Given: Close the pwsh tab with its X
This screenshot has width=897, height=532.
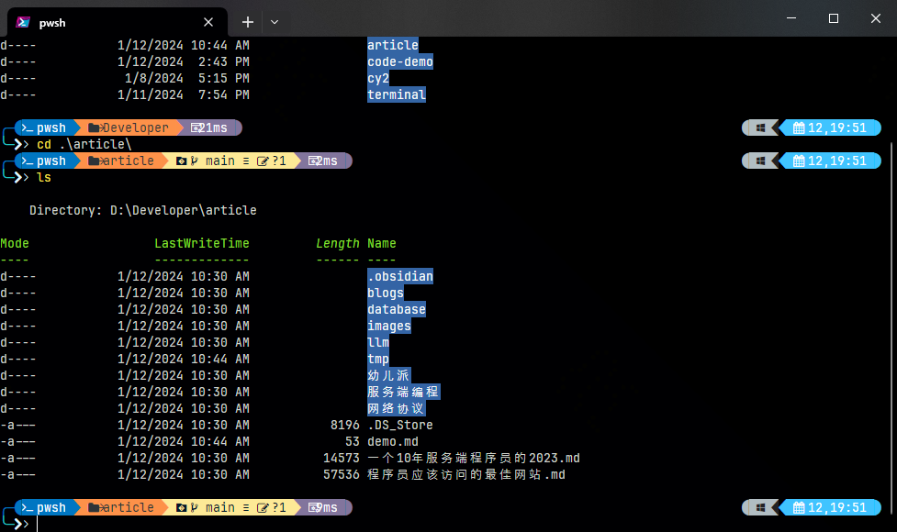Looking at the screenshot, I should coord(207,22).
